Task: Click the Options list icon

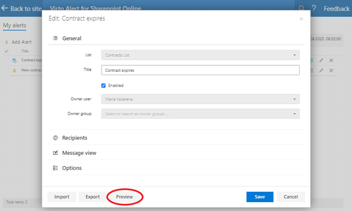Action: click(55, 168)
